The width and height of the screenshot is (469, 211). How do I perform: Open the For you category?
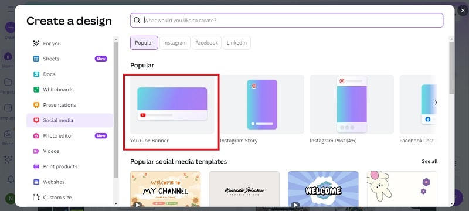tap(69, 43)
